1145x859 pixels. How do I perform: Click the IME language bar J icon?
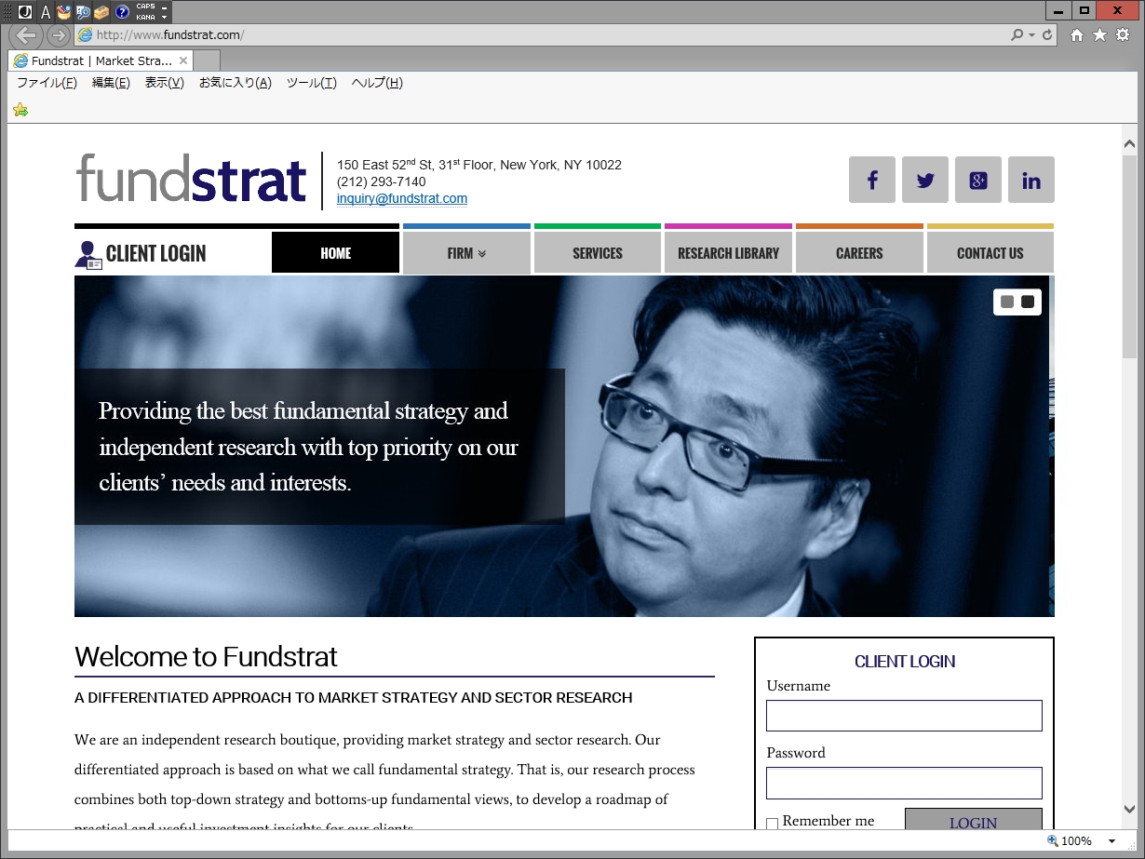click(25, 12)
